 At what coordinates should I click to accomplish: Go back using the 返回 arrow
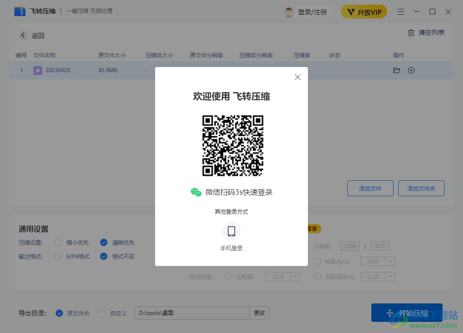click(x=23, y=36)
